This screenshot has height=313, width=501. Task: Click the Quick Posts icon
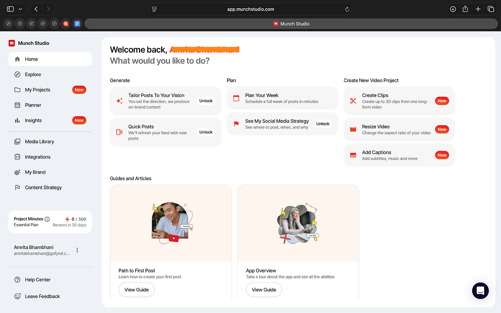coord(119,132)
